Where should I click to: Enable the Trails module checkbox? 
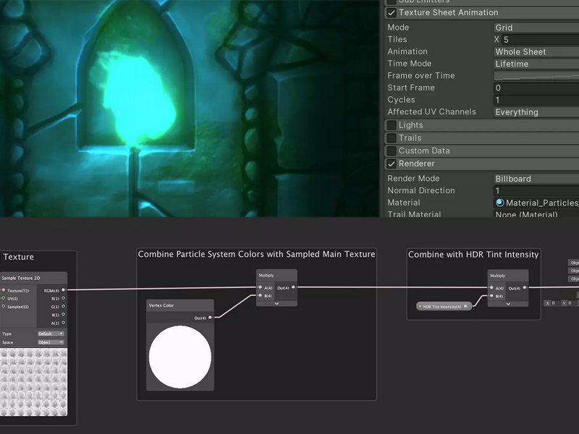click(392, 138)
